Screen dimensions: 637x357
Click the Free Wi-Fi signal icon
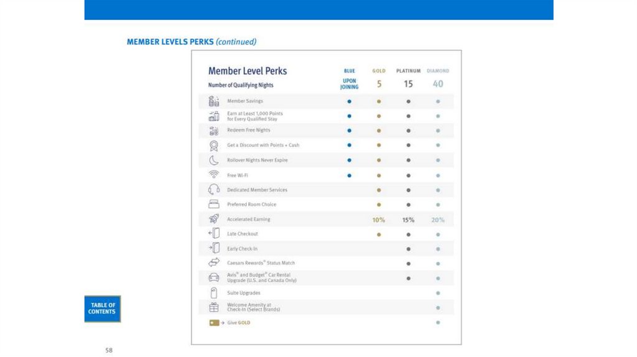pos(213,175)
